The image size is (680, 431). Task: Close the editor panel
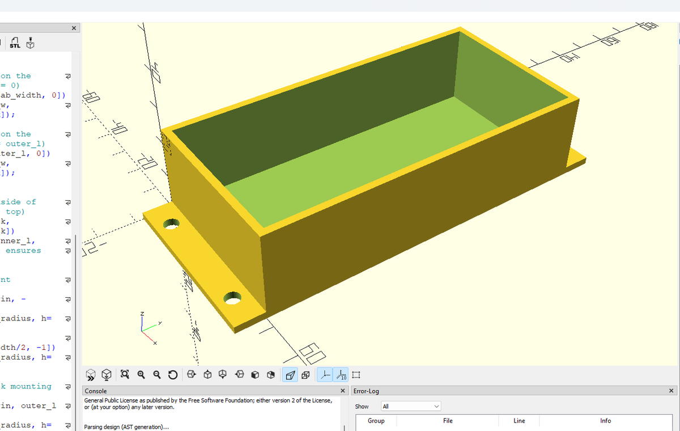[74, 28]
